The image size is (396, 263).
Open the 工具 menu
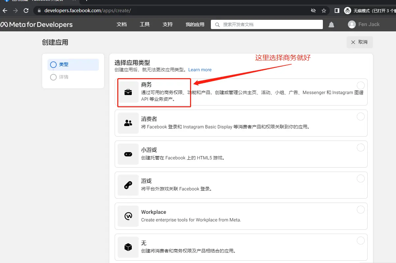click(x=145, y=24)
